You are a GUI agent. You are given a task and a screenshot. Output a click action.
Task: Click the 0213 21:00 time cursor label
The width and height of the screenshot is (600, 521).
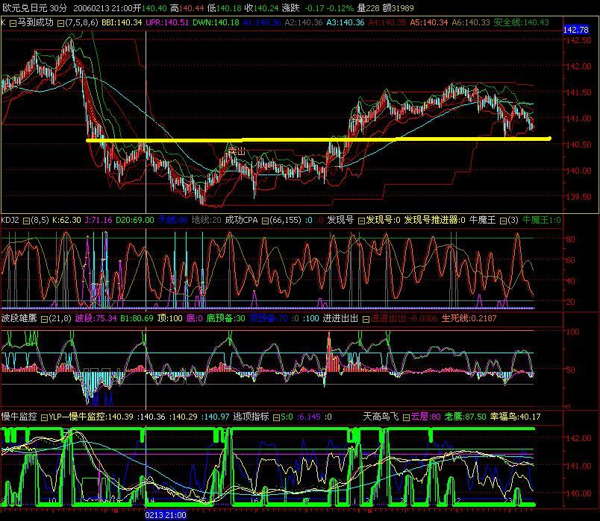(x=166, y=515)
